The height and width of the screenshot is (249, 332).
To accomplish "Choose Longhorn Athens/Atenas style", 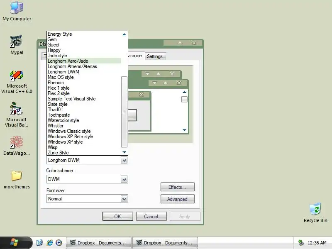I will (84, 66).
